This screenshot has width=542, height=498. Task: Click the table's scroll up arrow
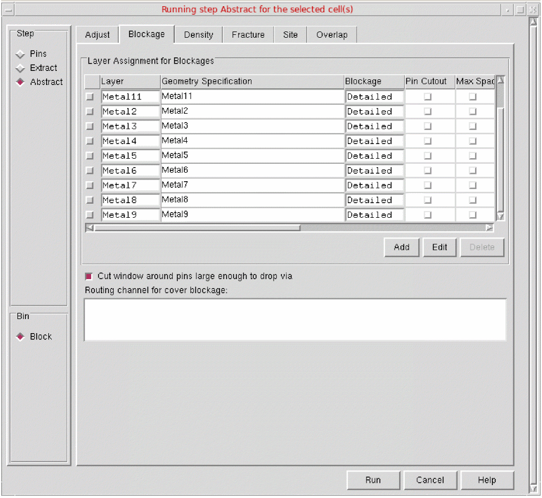tap(500, 80)
